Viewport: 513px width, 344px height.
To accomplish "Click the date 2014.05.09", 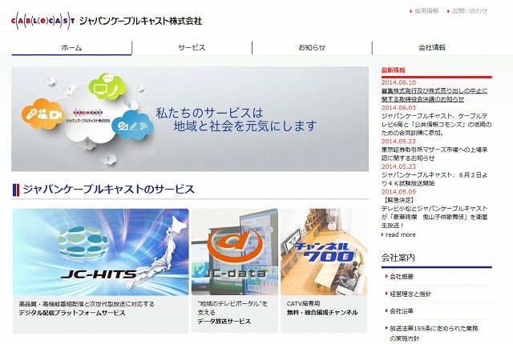I will tap(398, 192).
